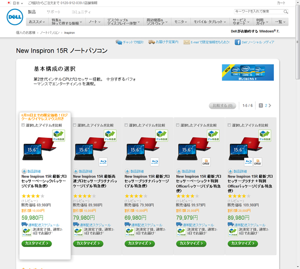Click the plus icon for third product details

[127, 171]
